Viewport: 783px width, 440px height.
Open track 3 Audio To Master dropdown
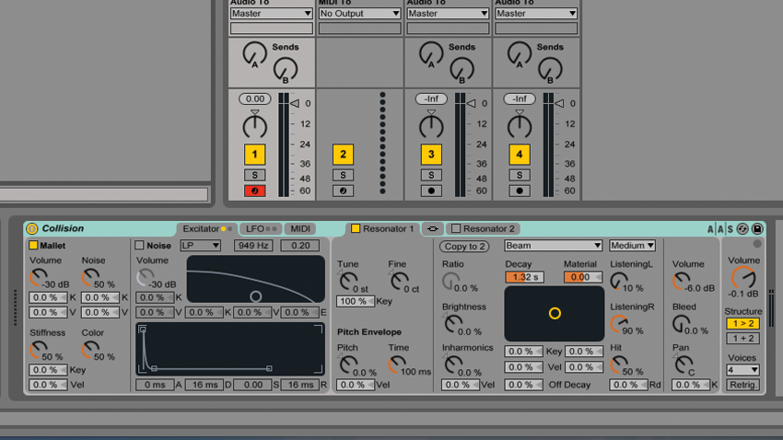pyautogui.click(x=448, y=14)
